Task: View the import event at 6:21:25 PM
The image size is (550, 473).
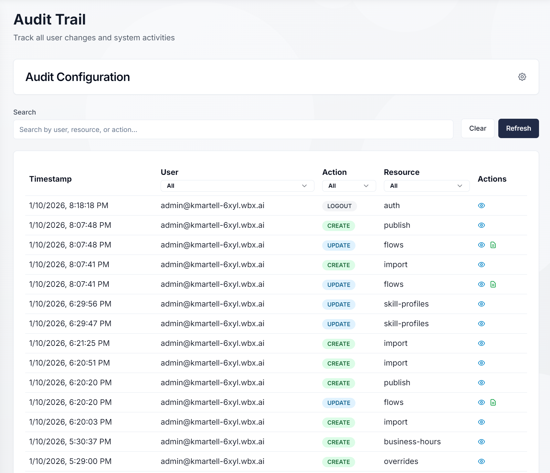Action: (x=481, y=343)
